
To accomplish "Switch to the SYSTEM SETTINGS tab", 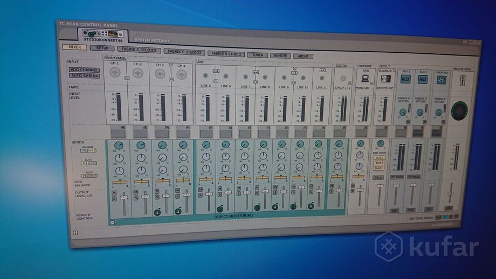I will pos(152,40).
